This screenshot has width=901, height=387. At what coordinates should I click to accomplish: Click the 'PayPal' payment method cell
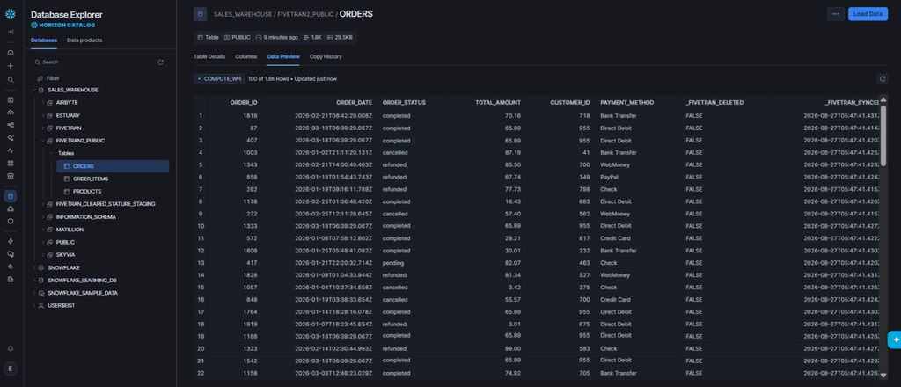pos(609,177)
